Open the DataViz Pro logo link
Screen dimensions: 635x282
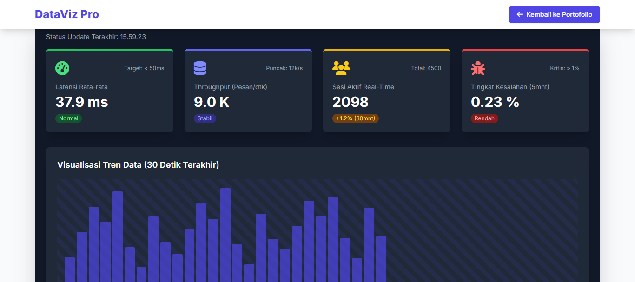coord(67,14)
